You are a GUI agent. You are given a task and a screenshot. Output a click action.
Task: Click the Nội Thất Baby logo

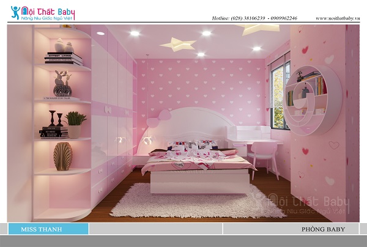tap(43, 13)
